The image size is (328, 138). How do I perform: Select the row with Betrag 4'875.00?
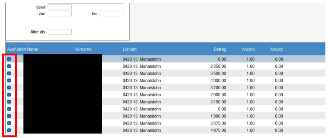(x=165, y=131)
